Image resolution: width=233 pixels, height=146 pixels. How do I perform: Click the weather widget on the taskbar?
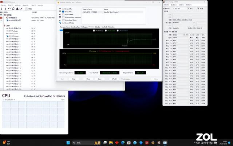(5, 142)
